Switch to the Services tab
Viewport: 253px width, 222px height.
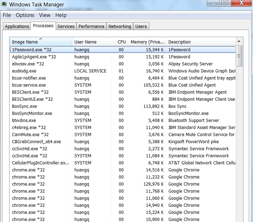coord(66,27)
